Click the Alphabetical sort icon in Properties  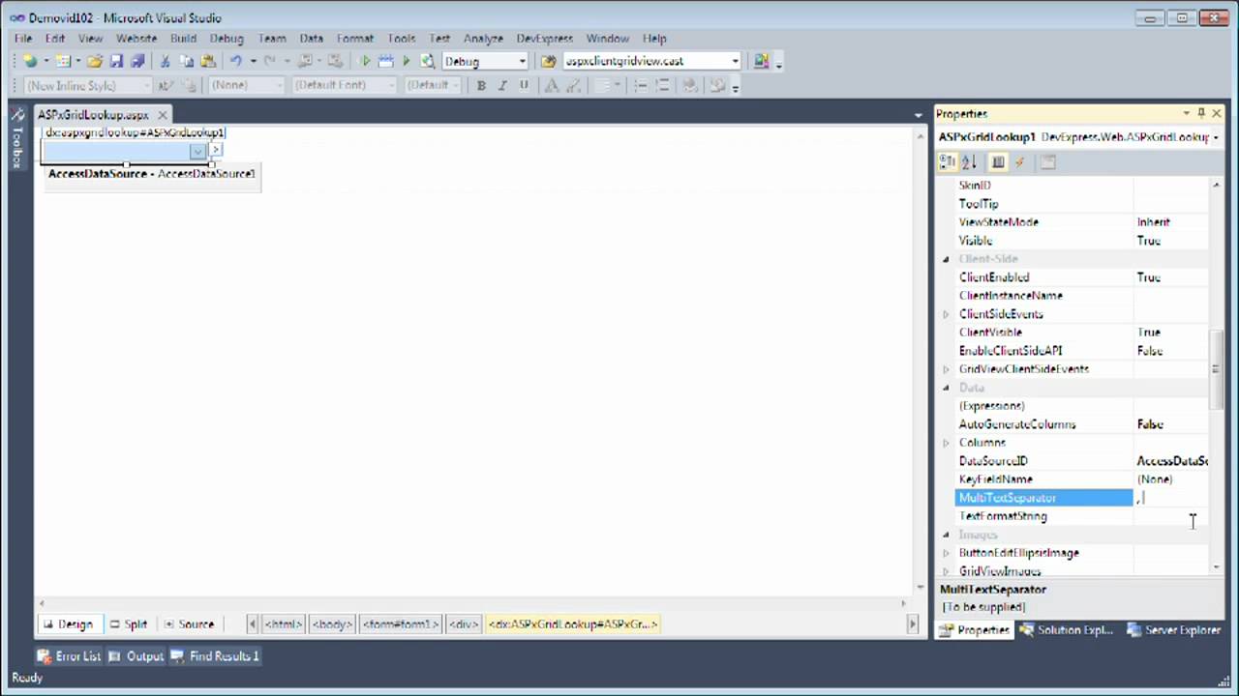tap(969, 162)
